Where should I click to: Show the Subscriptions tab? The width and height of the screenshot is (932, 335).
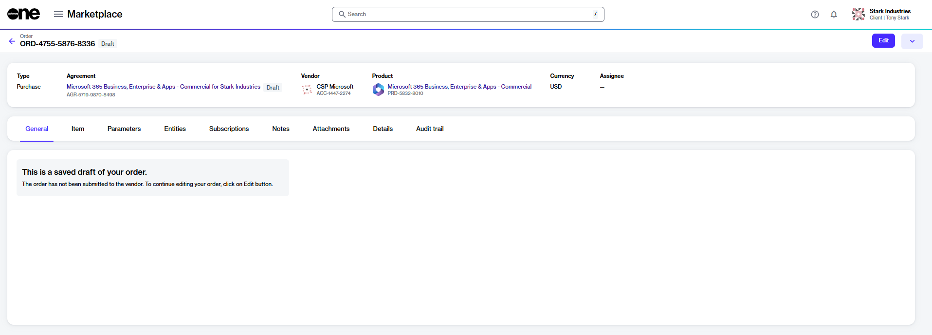229,129
